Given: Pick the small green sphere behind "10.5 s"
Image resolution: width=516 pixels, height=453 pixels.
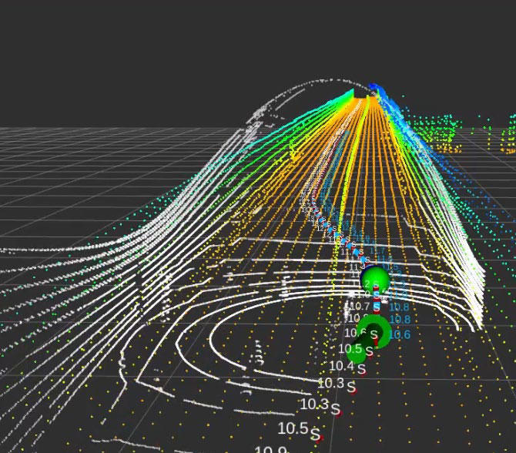Looking at the screenshot, I should (357, 353).
